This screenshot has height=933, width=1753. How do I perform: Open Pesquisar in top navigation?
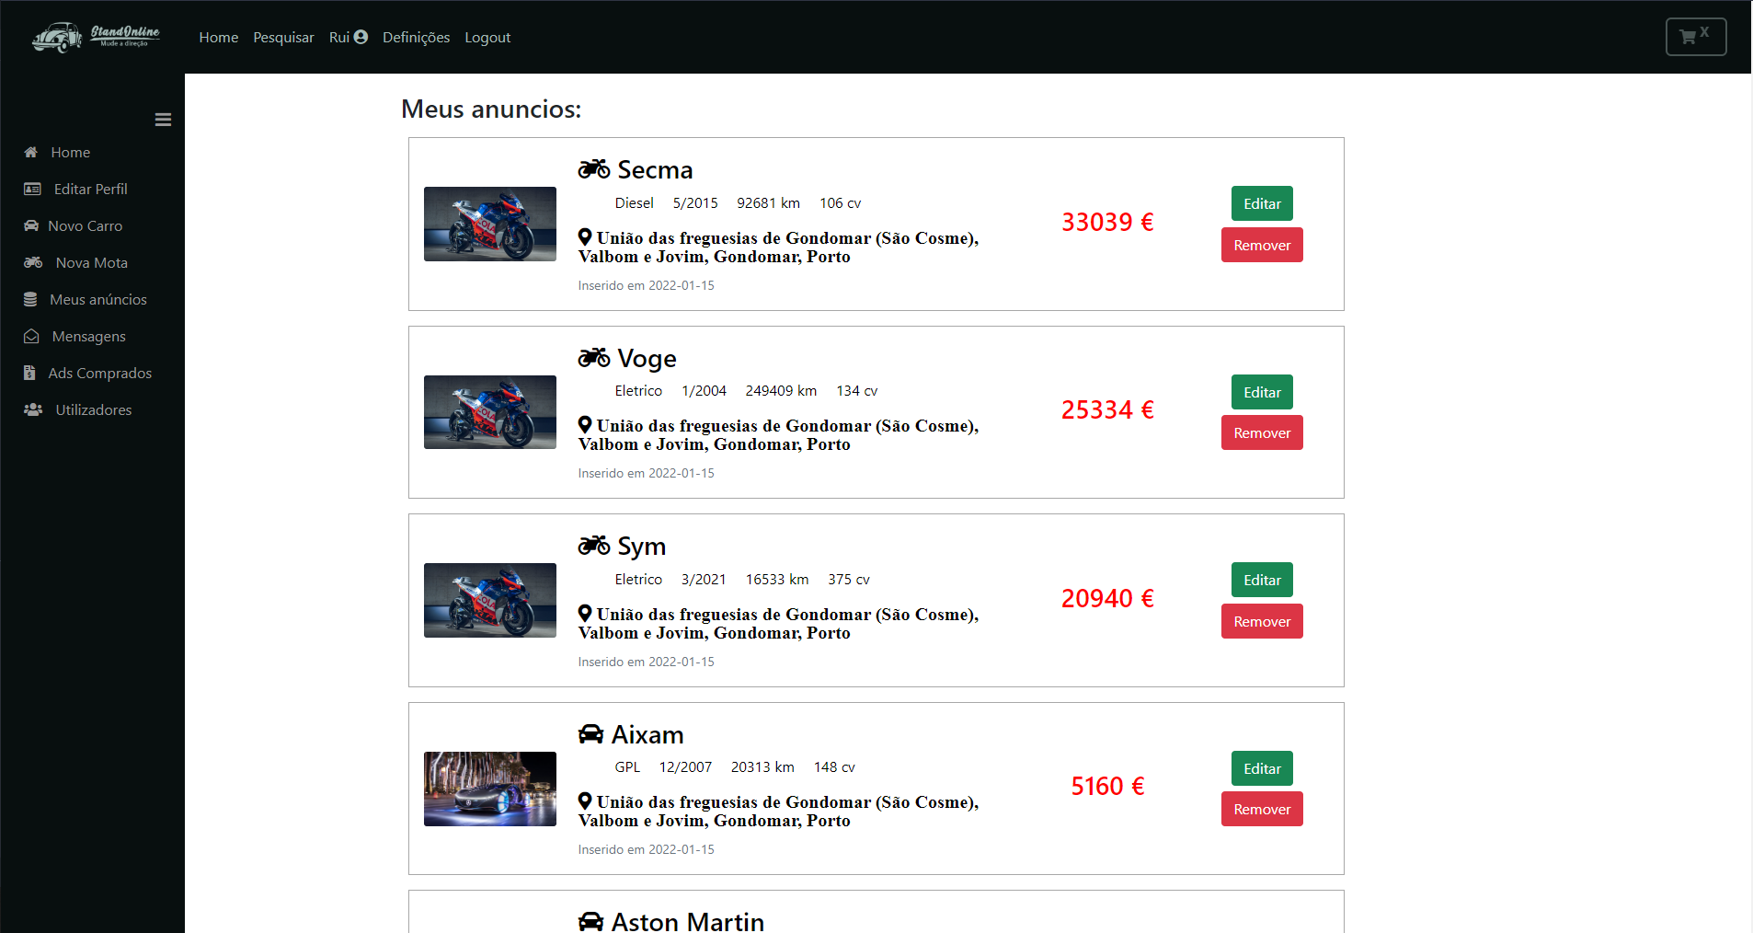283,38
